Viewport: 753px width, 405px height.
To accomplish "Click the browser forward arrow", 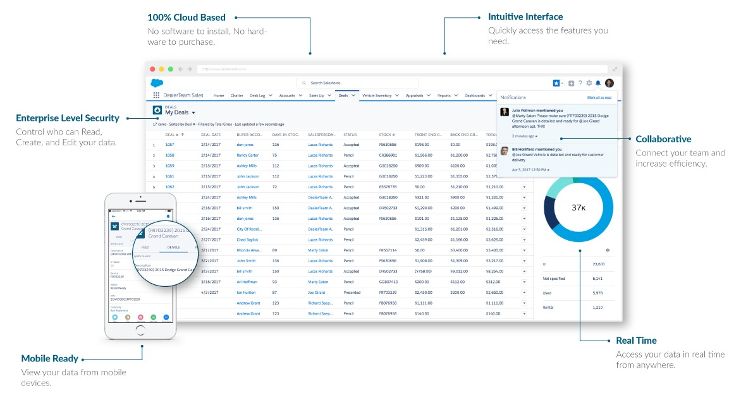I will pos(190,69).
